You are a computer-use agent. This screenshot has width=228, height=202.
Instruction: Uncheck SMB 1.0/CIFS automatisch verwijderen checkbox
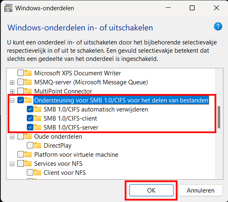point(30,109)
